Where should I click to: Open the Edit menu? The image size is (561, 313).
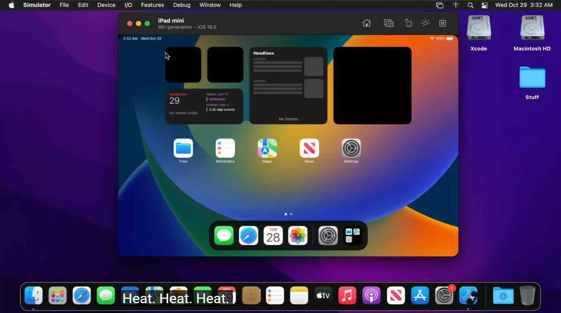(x=83, y=5)
